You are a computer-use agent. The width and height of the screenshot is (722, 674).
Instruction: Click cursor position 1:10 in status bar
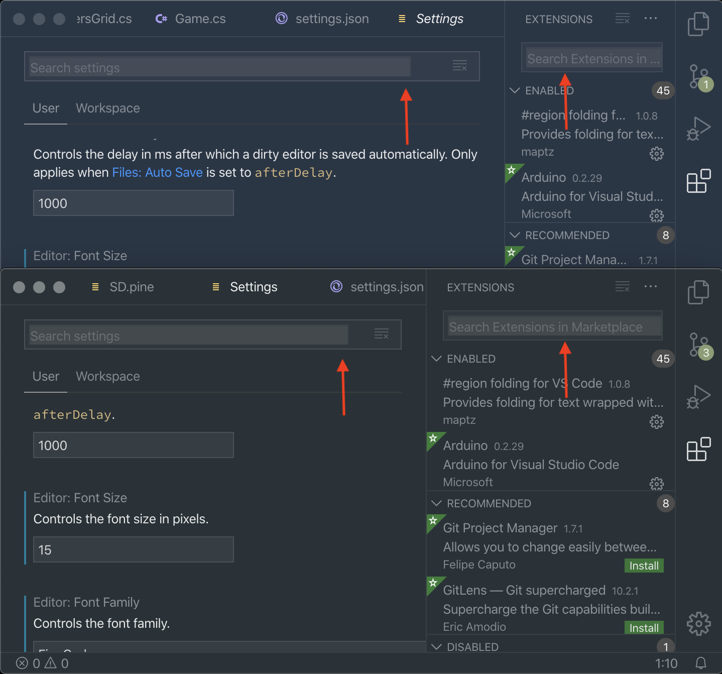[666, 663]
